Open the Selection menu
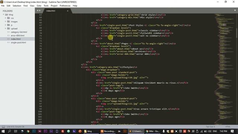This screenshot has height=134, width=238. pyautogui.click(x=17, y=6)
